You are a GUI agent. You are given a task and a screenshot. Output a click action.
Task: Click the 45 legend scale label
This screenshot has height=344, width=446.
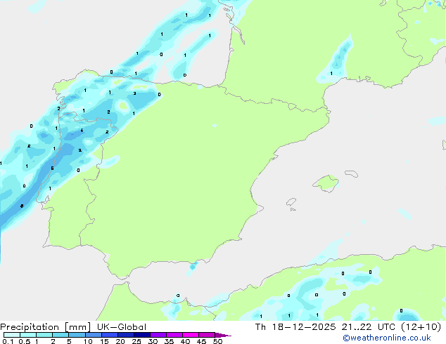pyautogui.click(x=201, y=341)
